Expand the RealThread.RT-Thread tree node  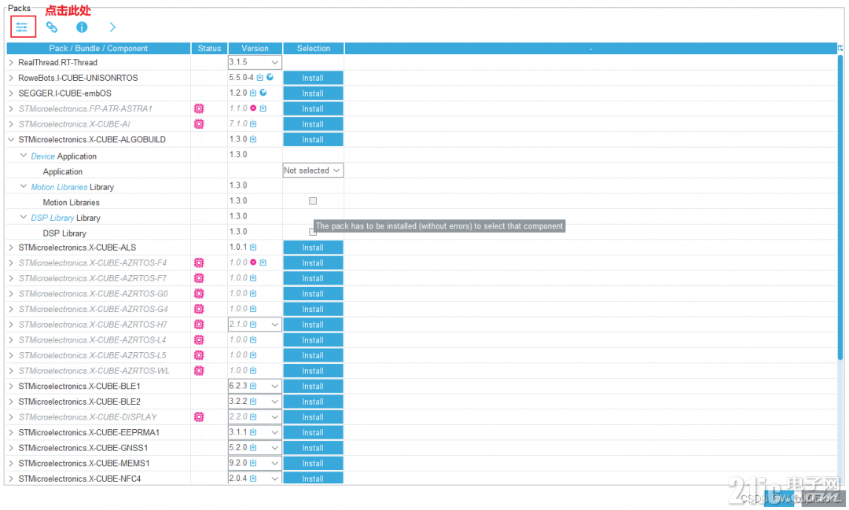[11, 62]
